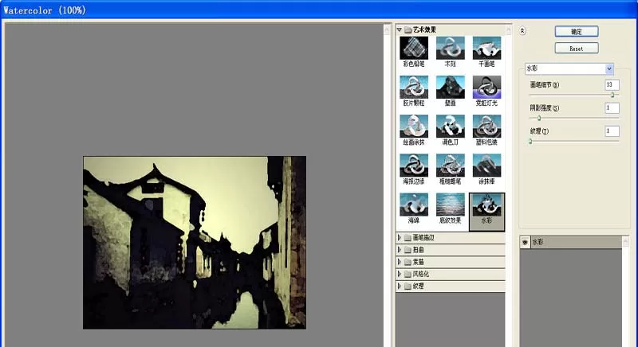The image size is (638, 347).
Task: Select the 涂抹棒 (Smudge Stick) filter thumbnail
Action: pyautogui.click(x=486, y=166)
